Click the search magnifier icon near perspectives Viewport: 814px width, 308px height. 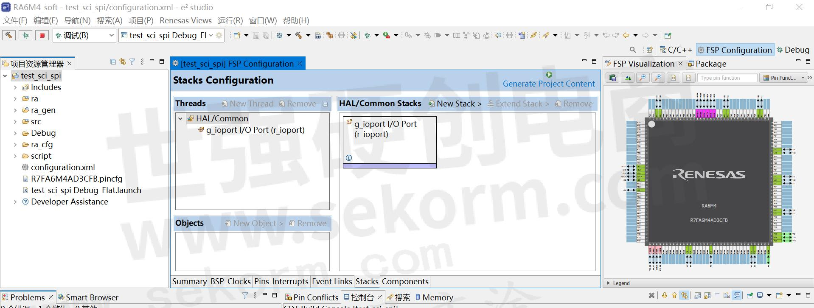[633, 50]
